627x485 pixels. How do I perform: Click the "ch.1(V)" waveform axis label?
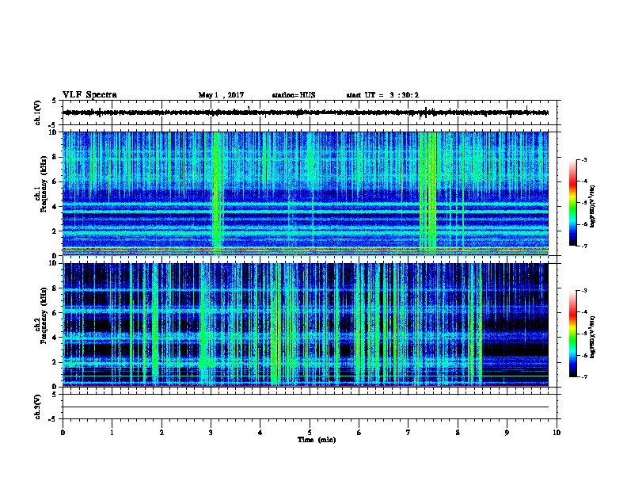coord(37,113)
